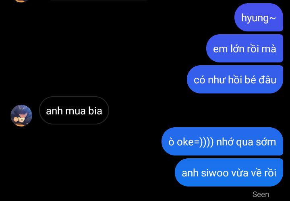Click the word "bia" in received message
The height and width of the screenshot is (201, 290).
[95, 111]
